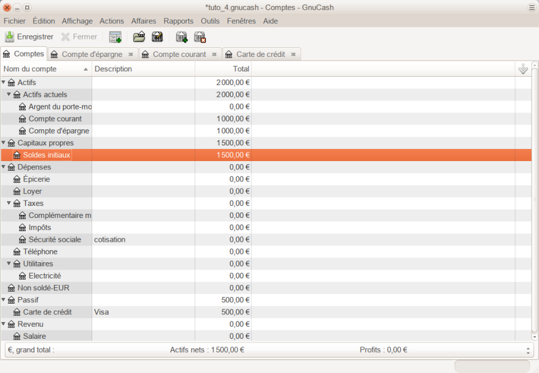The height and width of the screenshot is (373, 539).
Task: Collapse the Actifs account tree
Action: click(4, 83)
